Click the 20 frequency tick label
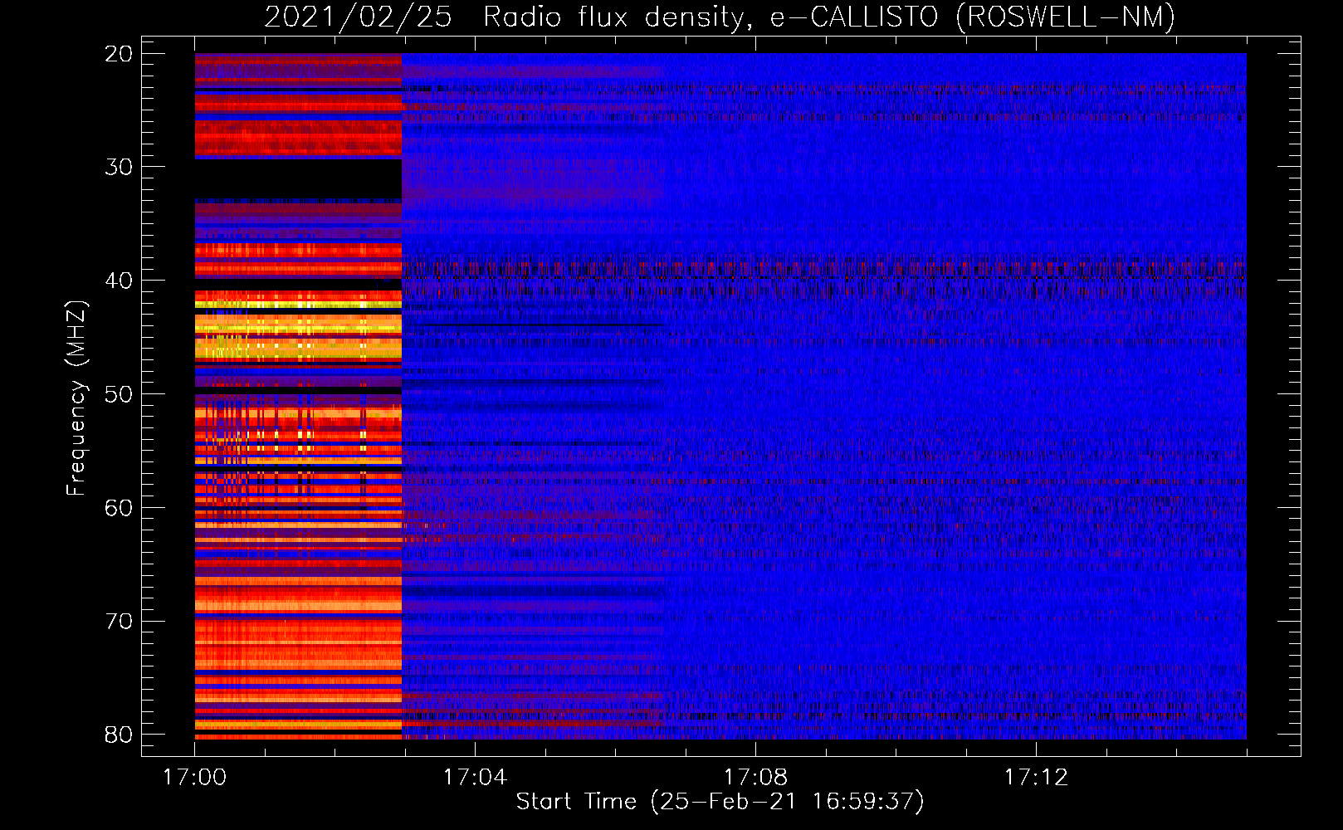Image resolution: width=1343 pixels, height=830 pixels. pos(120,54)
